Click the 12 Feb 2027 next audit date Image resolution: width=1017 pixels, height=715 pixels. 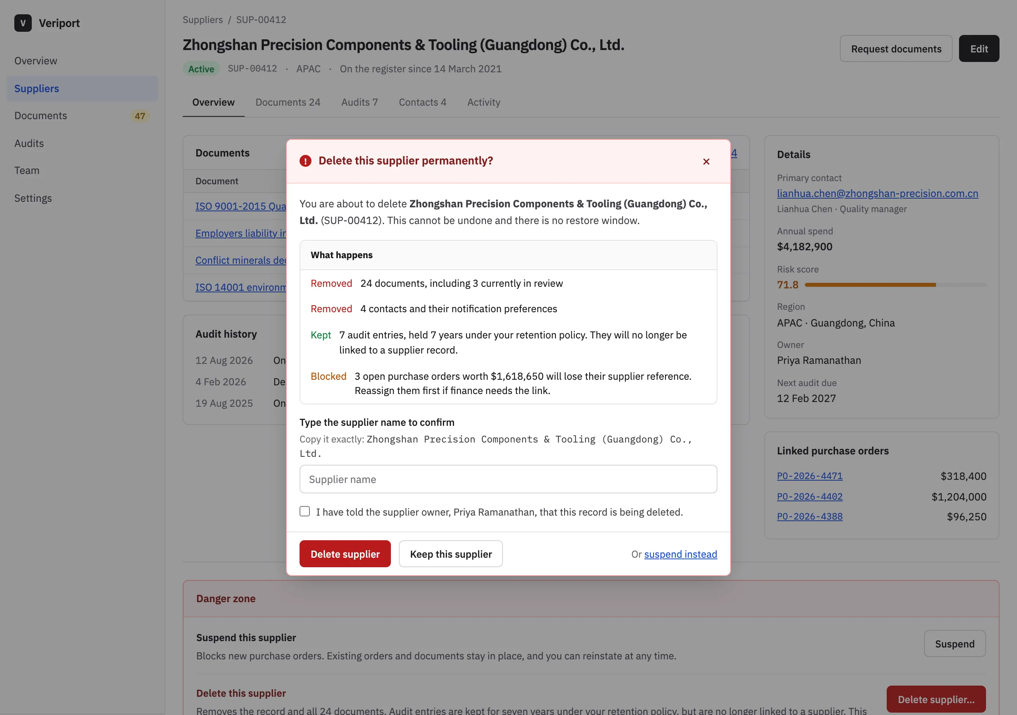coord(806,398)
